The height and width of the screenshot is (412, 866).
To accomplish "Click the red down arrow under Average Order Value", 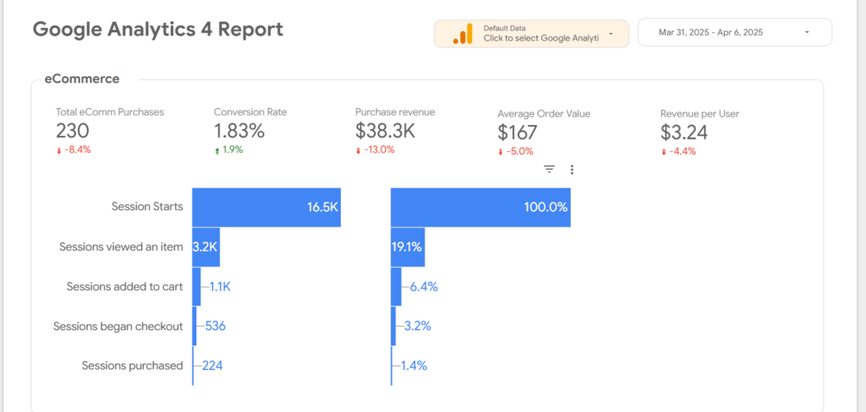I will click(x=501, y=152).
